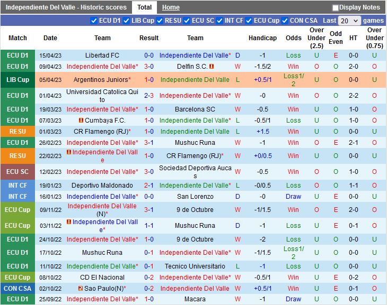Click the +1.5 handicap on Flamengo row
This screenshot has height=305, width=387.
(262, 132)
